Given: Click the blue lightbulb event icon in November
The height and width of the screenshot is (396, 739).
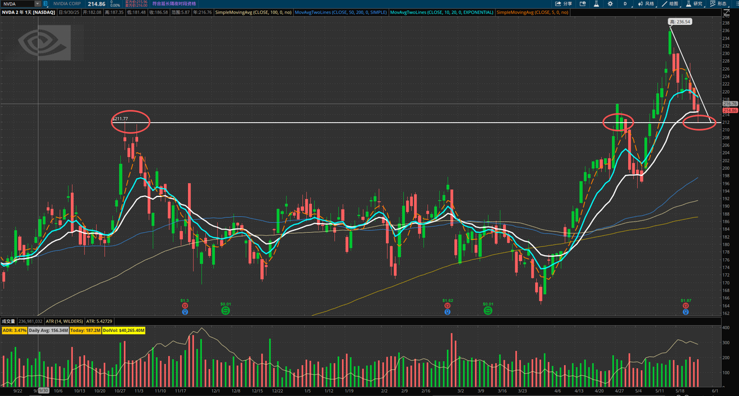Looking at the screenshot, I should pos(185,312).
